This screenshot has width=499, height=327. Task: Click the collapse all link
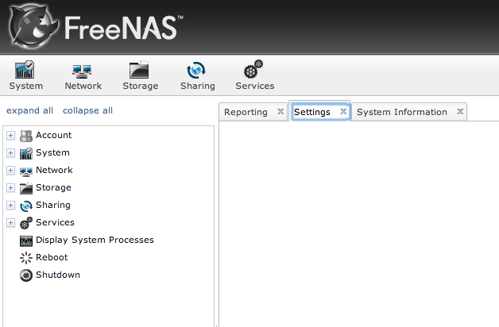pos(87,110)
